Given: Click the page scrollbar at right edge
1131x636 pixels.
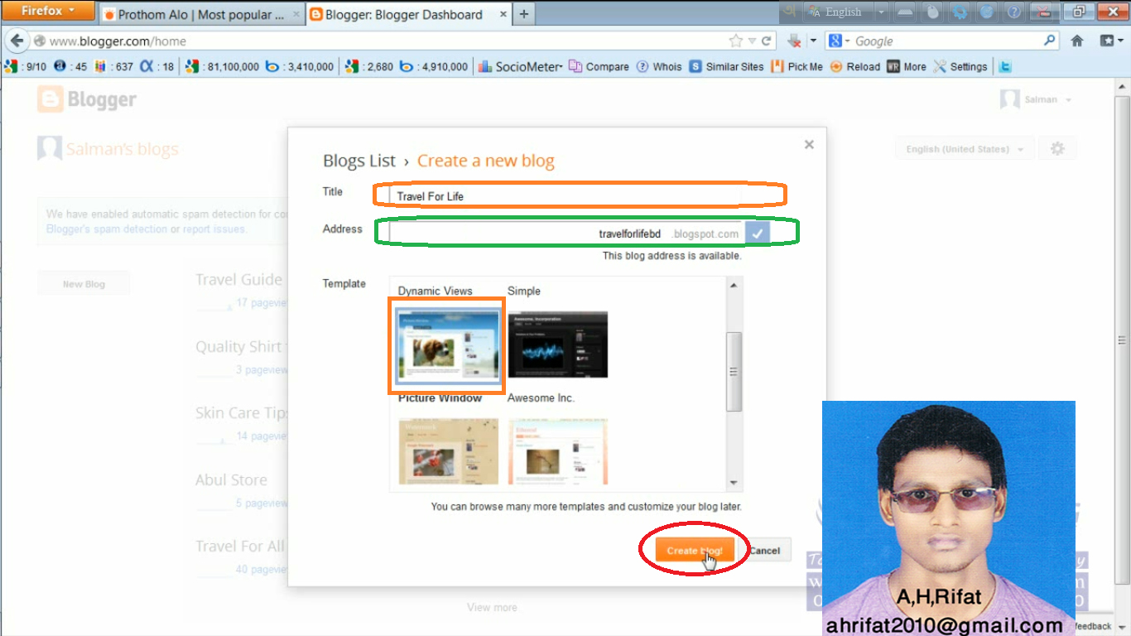Looking at the screenshot, I should (1123, 340).
